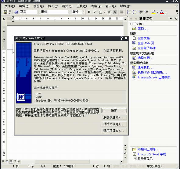This screenshot has width=180, height=169.
Task: Click the ruler tab selector button
Action: pyautogui.click(x=4, y=19)
